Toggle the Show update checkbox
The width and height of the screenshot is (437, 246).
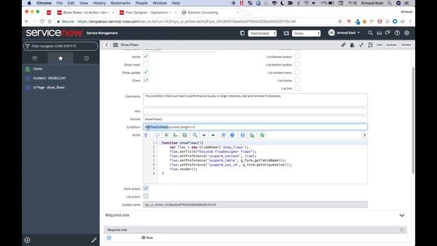tap(145, 72)
